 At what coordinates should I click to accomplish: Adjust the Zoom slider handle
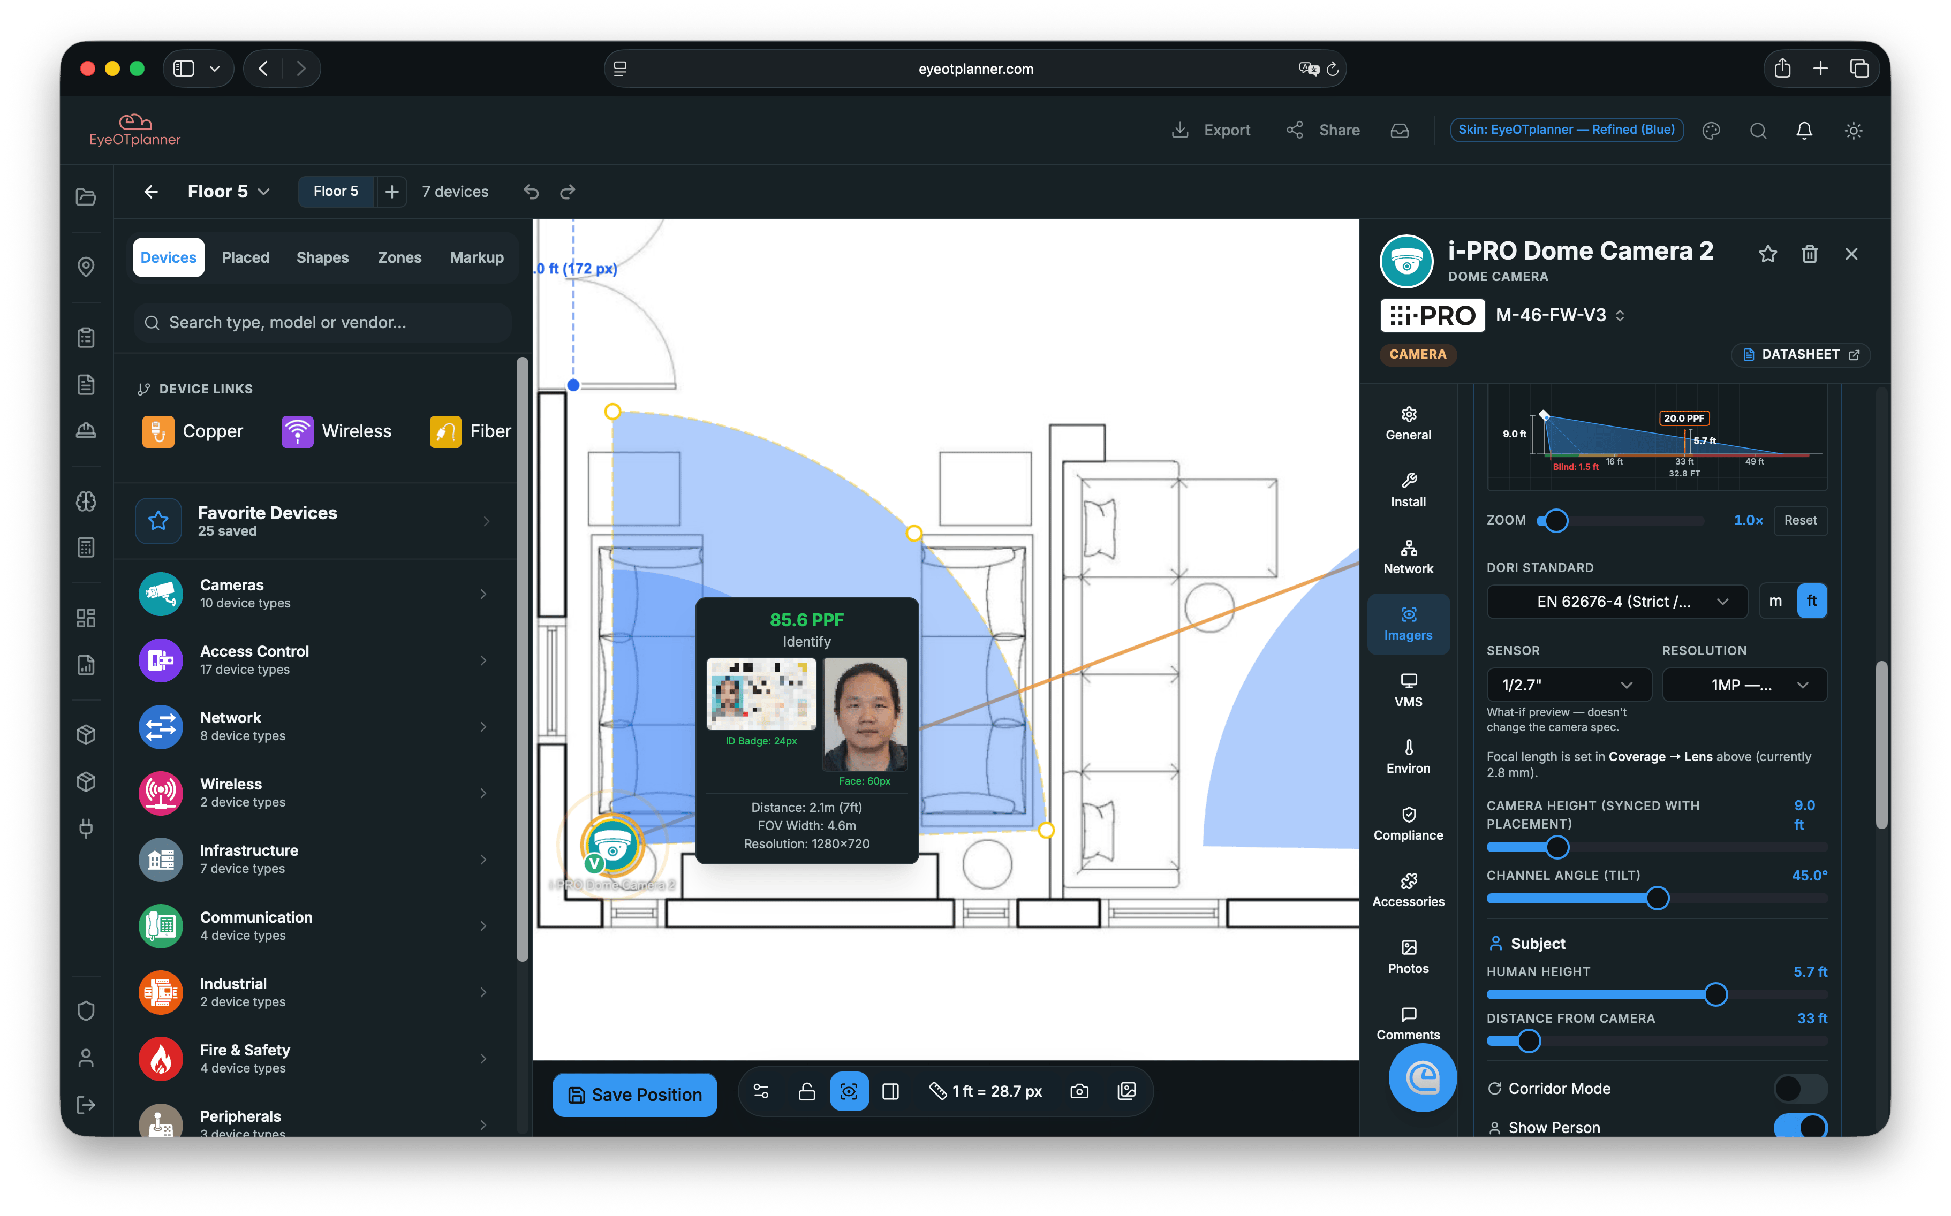pyautogui.click(x=1557, y=520)
